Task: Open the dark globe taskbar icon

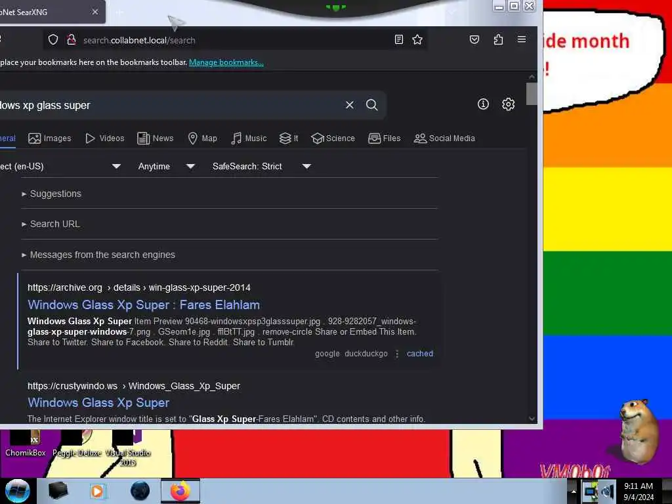Action: point(140,491)
